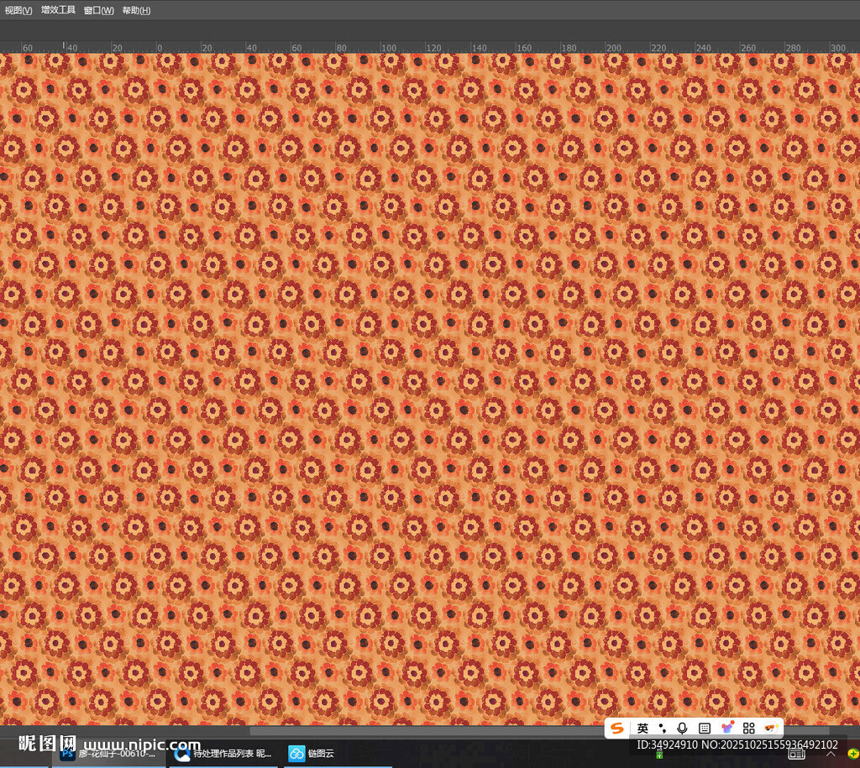This screenshot has width=860, height=768.
Task: Click the IME mascot icon
Action: 771,728
